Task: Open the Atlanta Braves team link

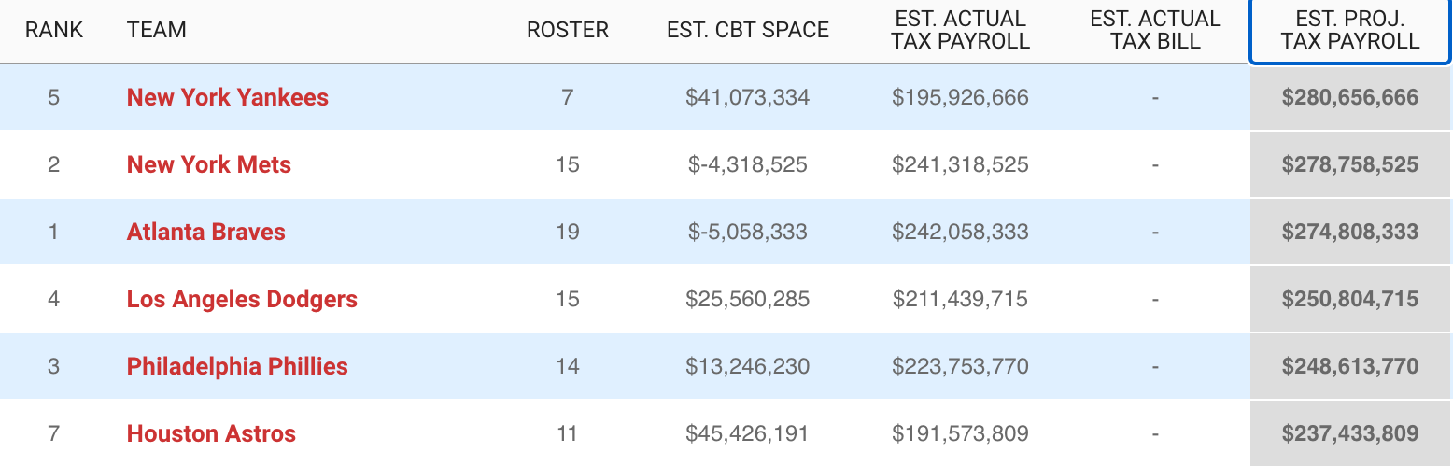Action: 206,232
